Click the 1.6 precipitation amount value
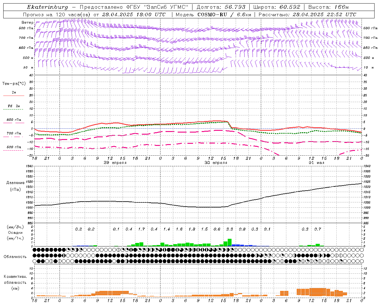Viewport: 379px width, 303px height. (x=179, y=229)
